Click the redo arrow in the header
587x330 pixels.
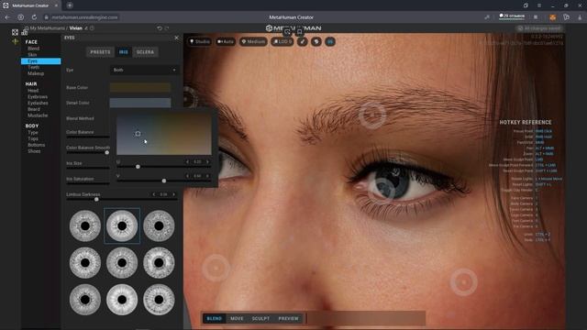pos(167,28)
